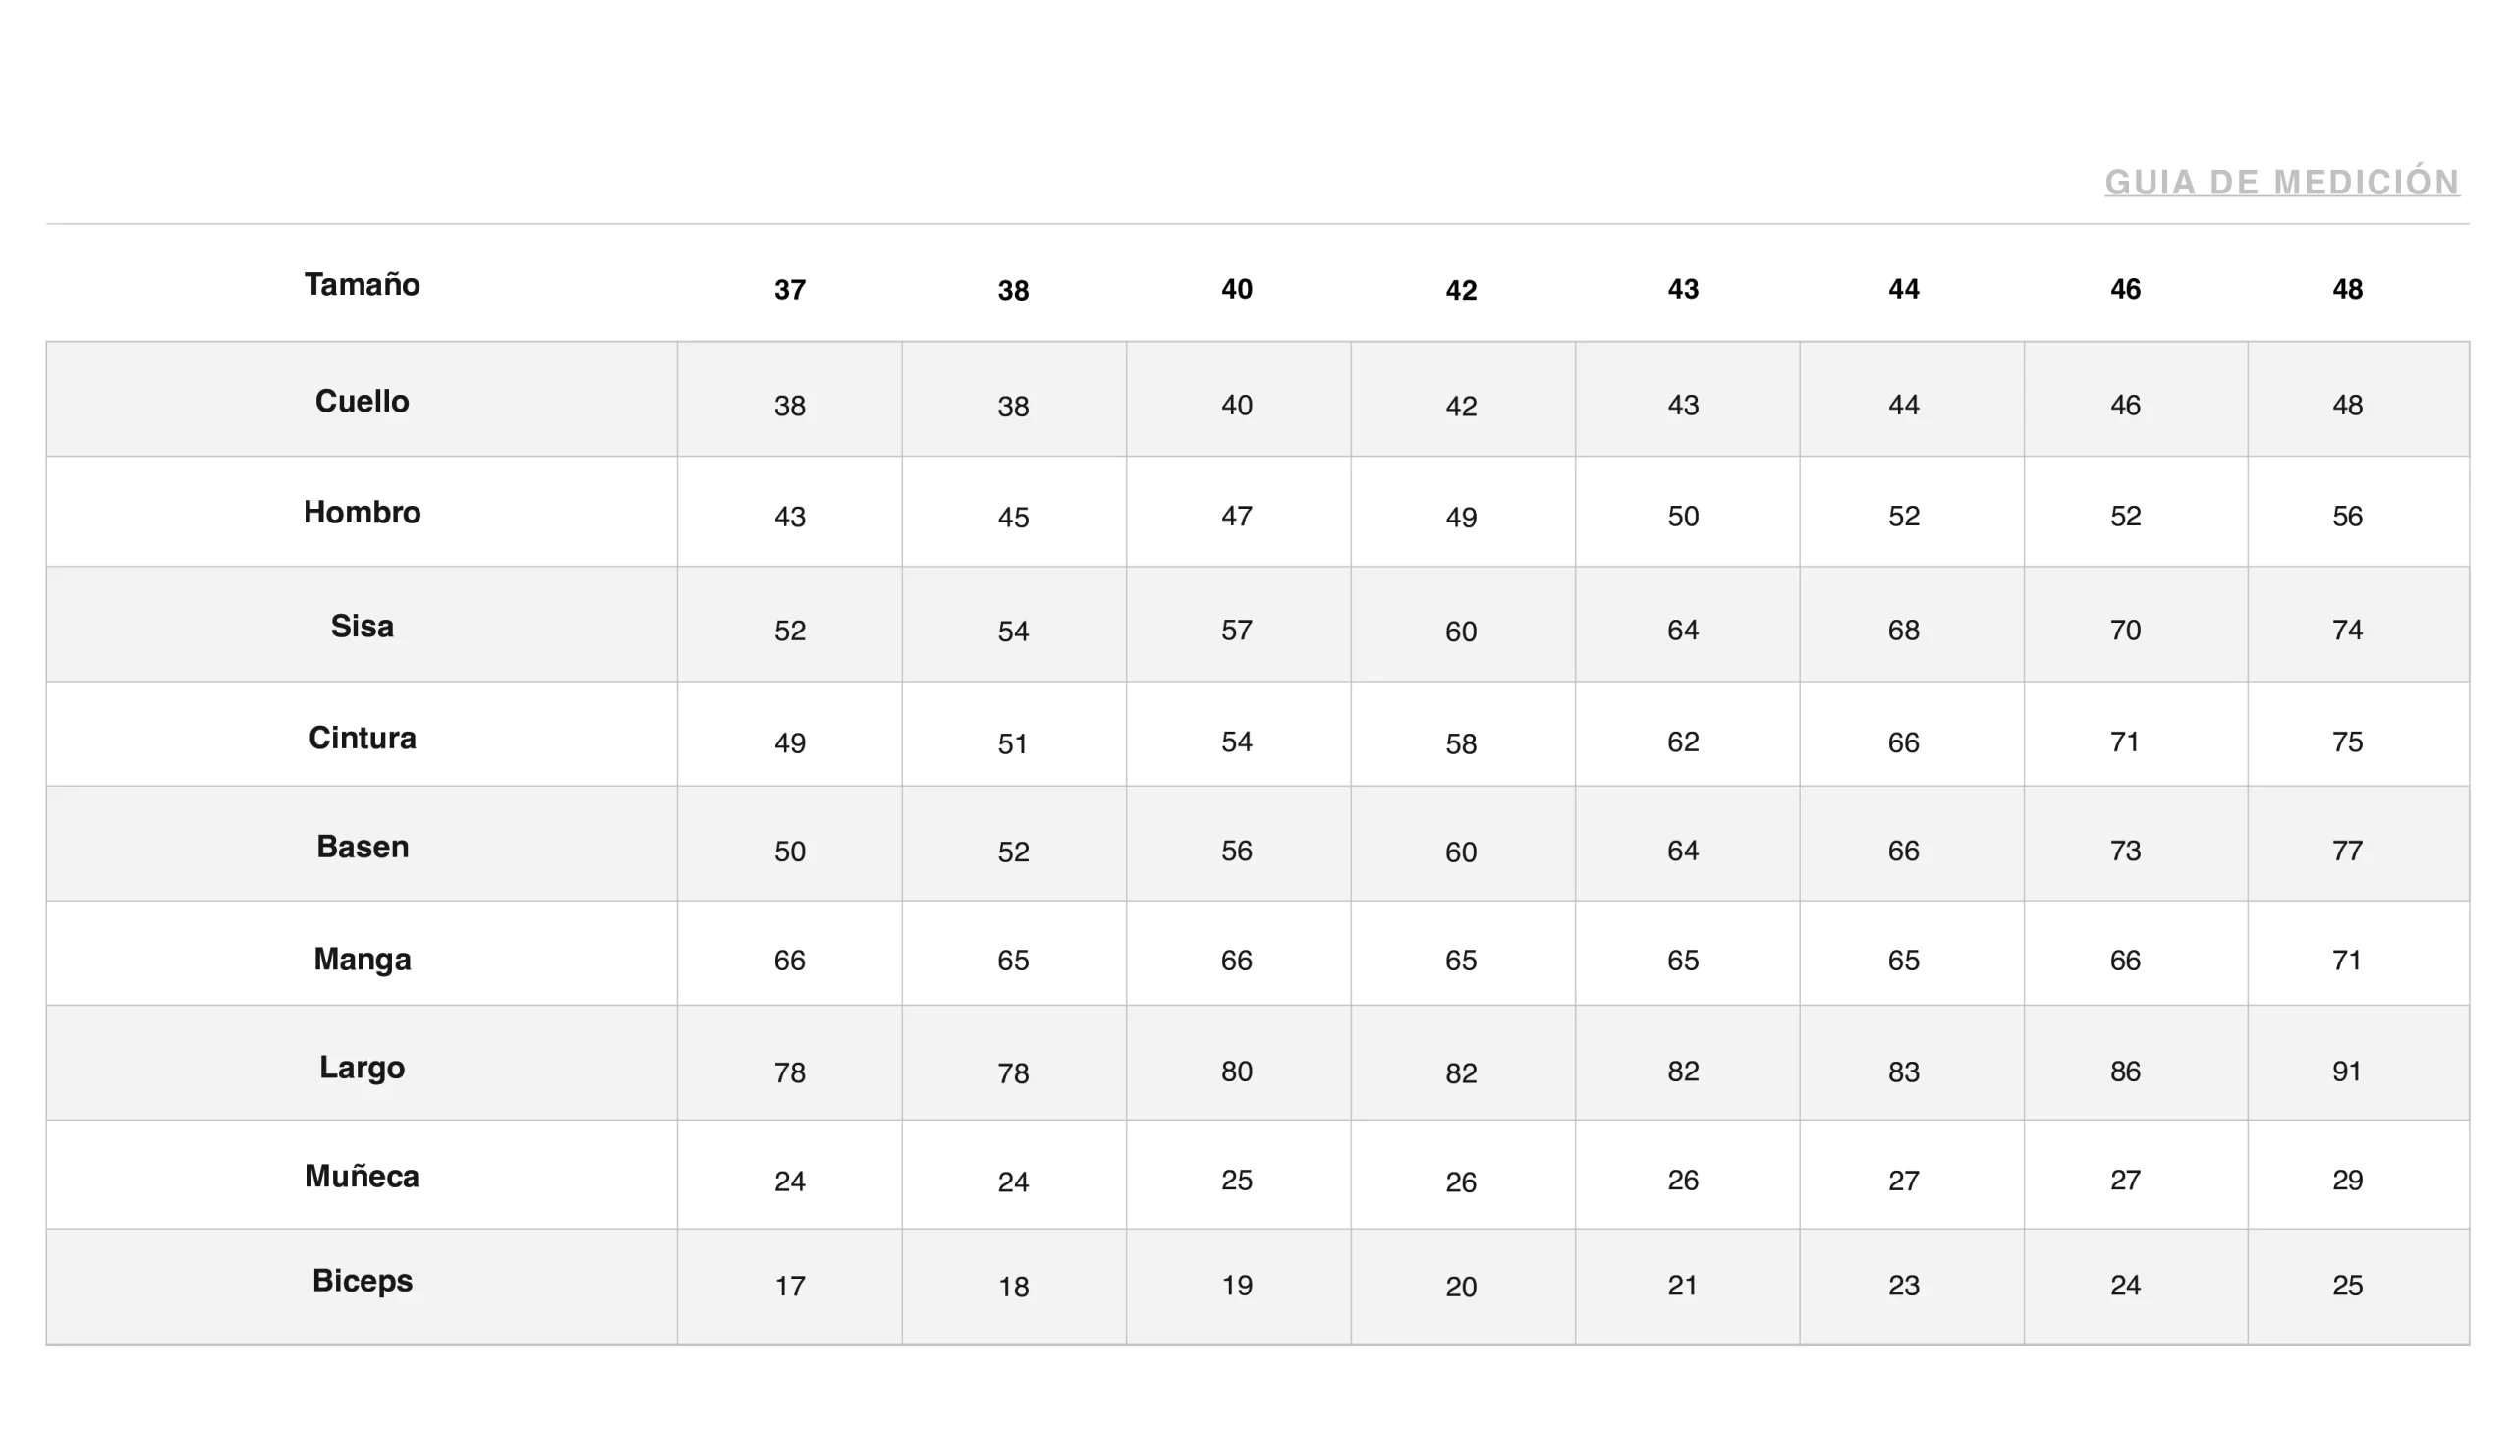Click the Cintura row label
The height and width of the screenshot is (1429, 2515).
point(362,738)
